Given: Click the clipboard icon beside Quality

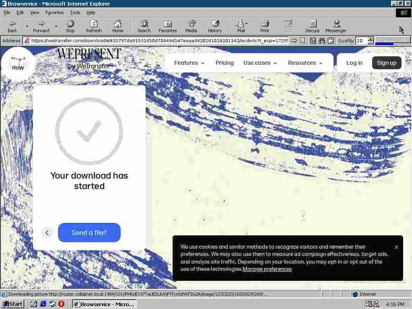Looking at the screenshot, I should (x=331, y=41).
